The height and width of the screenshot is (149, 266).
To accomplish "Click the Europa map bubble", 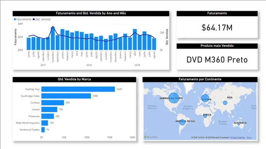I will (205, 98).
